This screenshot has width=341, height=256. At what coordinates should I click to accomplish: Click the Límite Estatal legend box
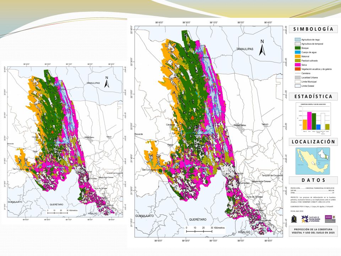[x=298, y=86]
